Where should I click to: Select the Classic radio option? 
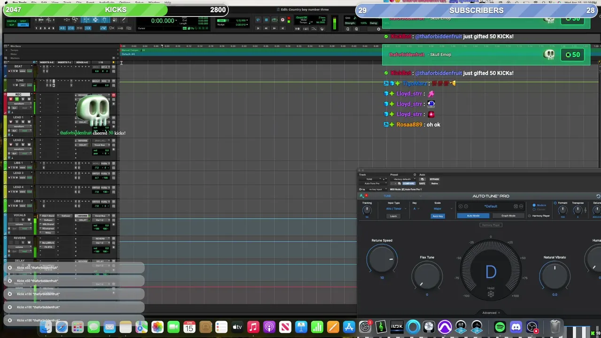[534, 209]
